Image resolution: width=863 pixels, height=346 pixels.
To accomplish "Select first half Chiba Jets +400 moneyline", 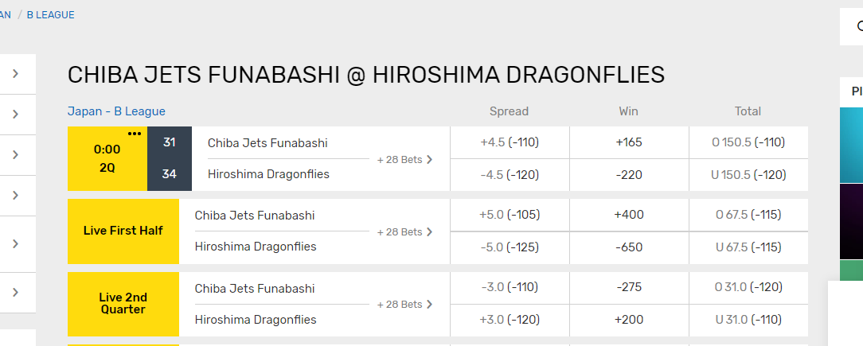I will 629,215.
